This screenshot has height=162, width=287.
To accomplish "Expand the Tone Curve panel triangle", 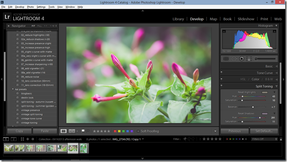I will click(x=277, y=73).
